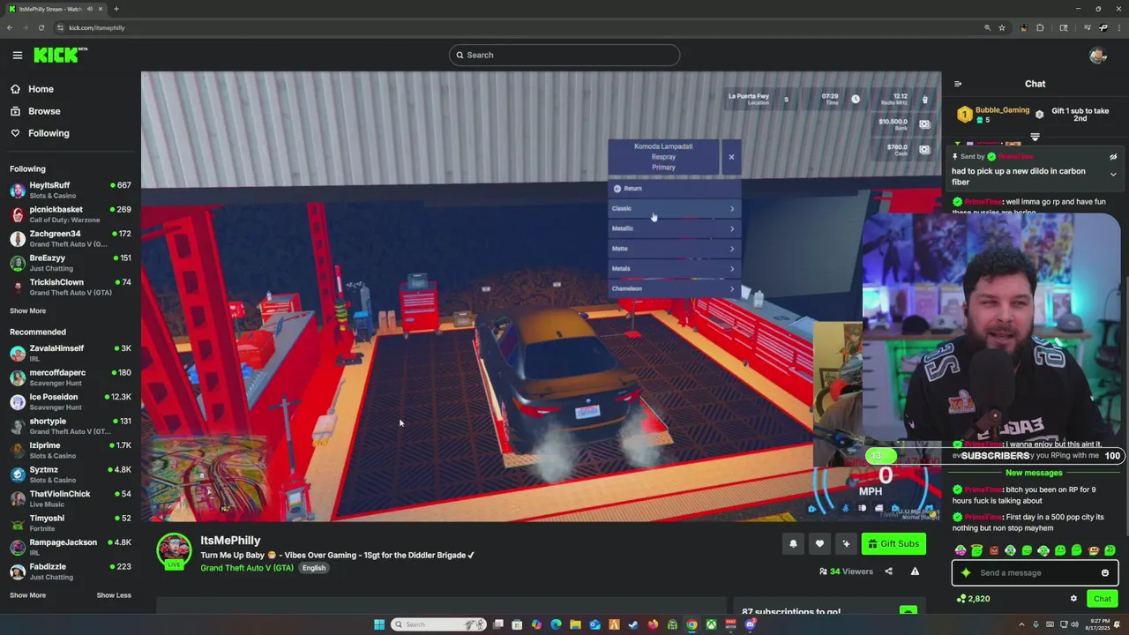
Task: Click the English language tag
Action: 314,568
